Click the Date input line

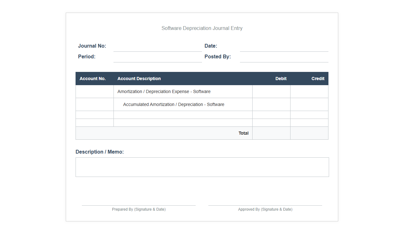tap(284, 46)
